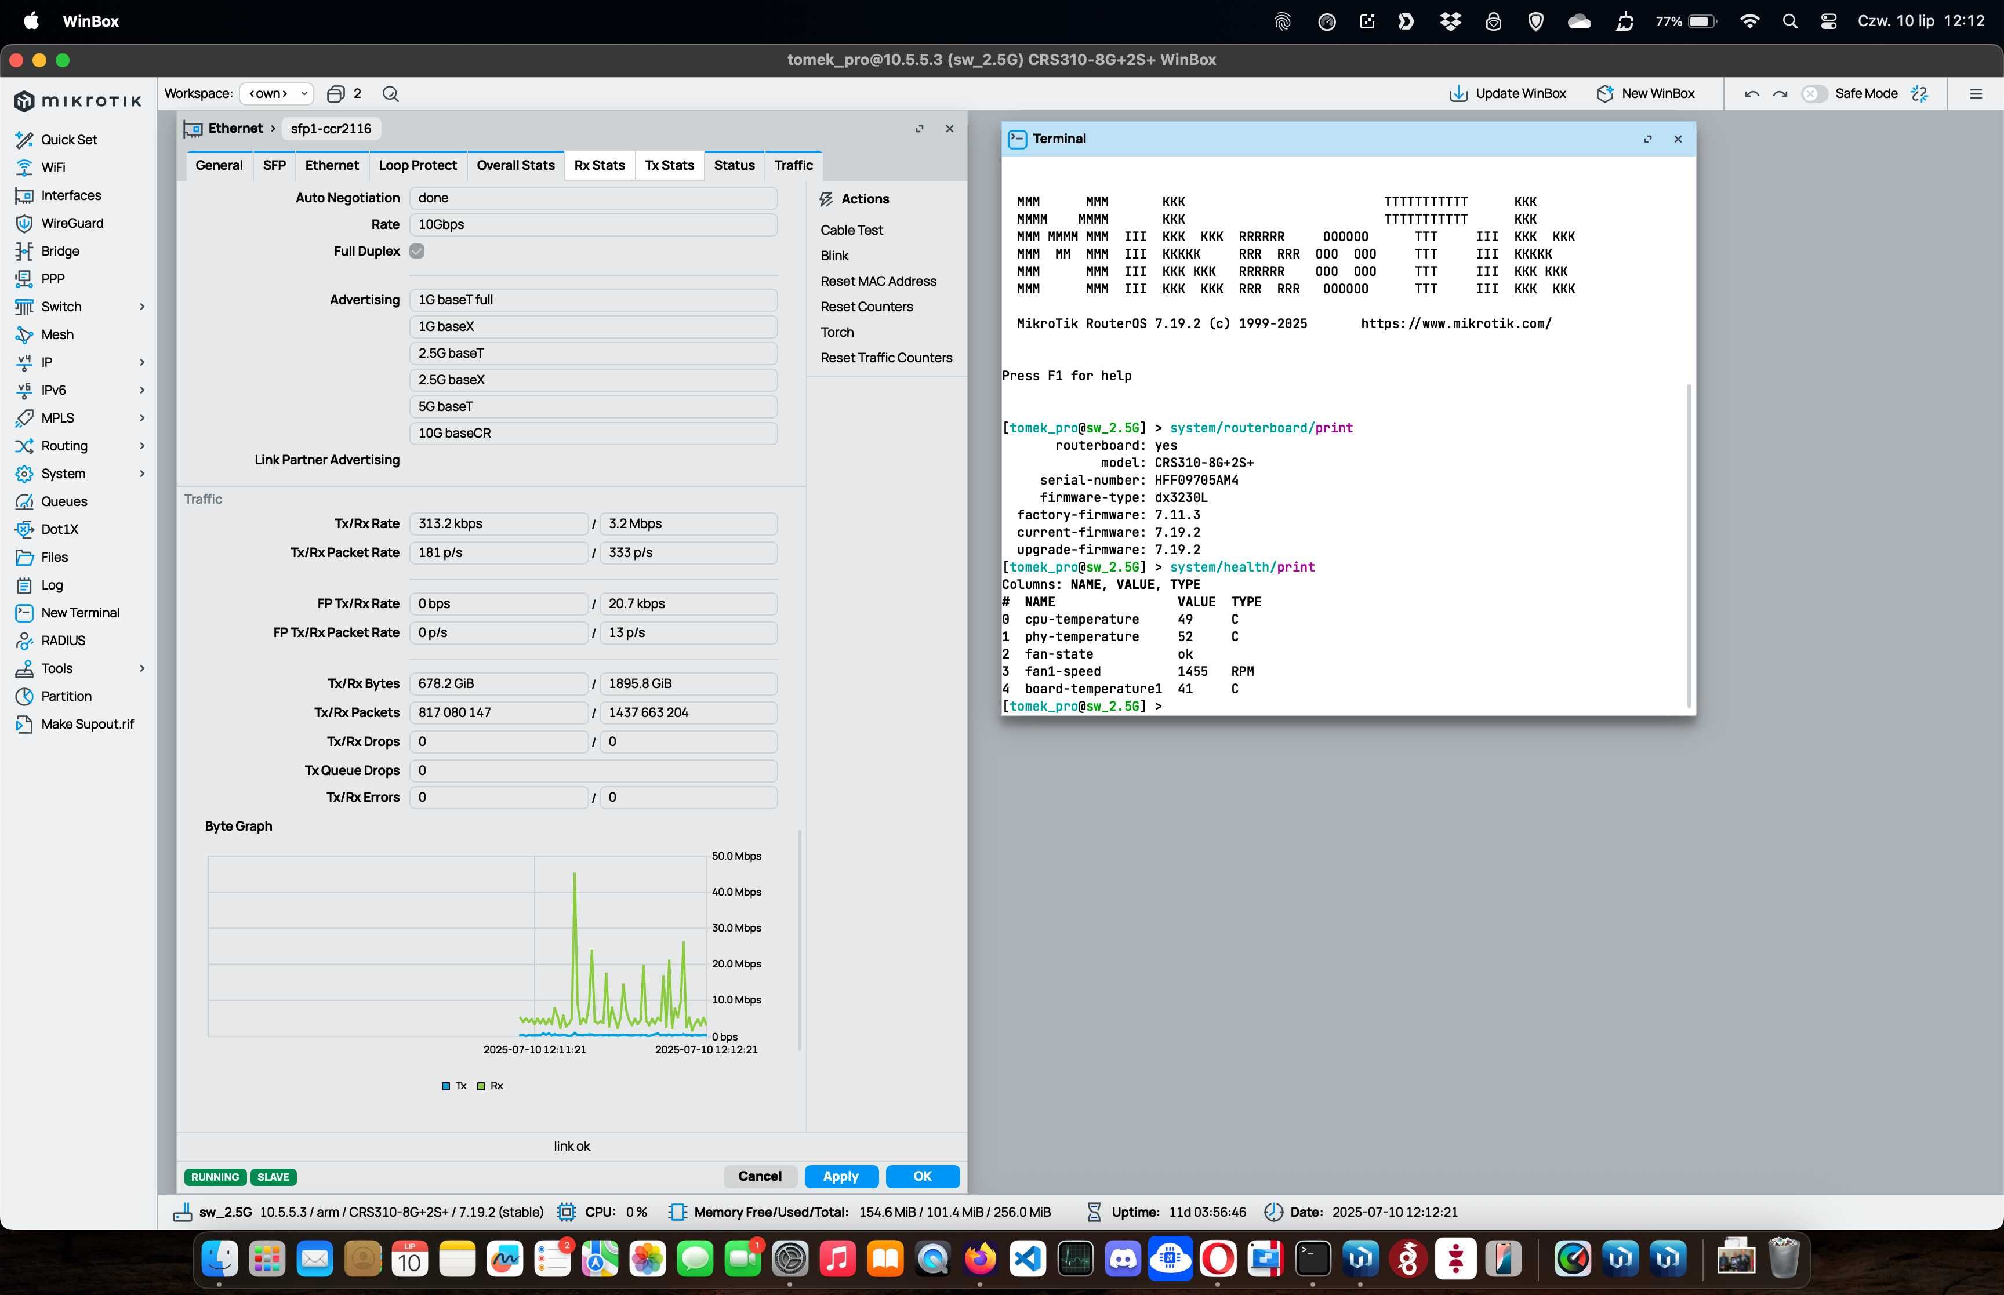Click New WinBox
Screen dimensions: 2004x1295
(1645, 93)
